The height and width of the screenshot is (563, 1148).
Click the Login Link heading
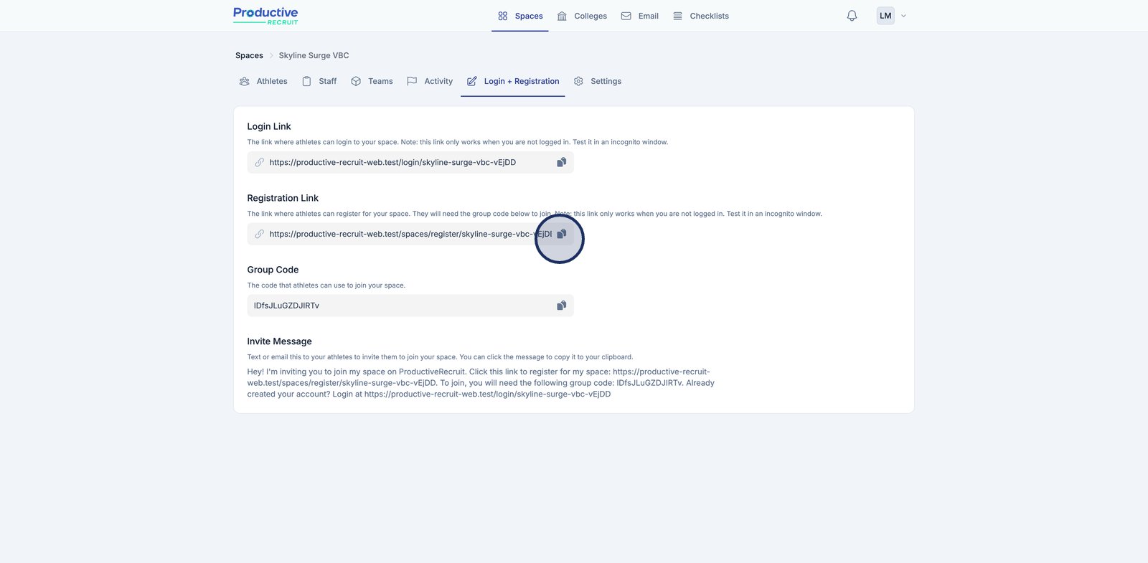point(269,126)
